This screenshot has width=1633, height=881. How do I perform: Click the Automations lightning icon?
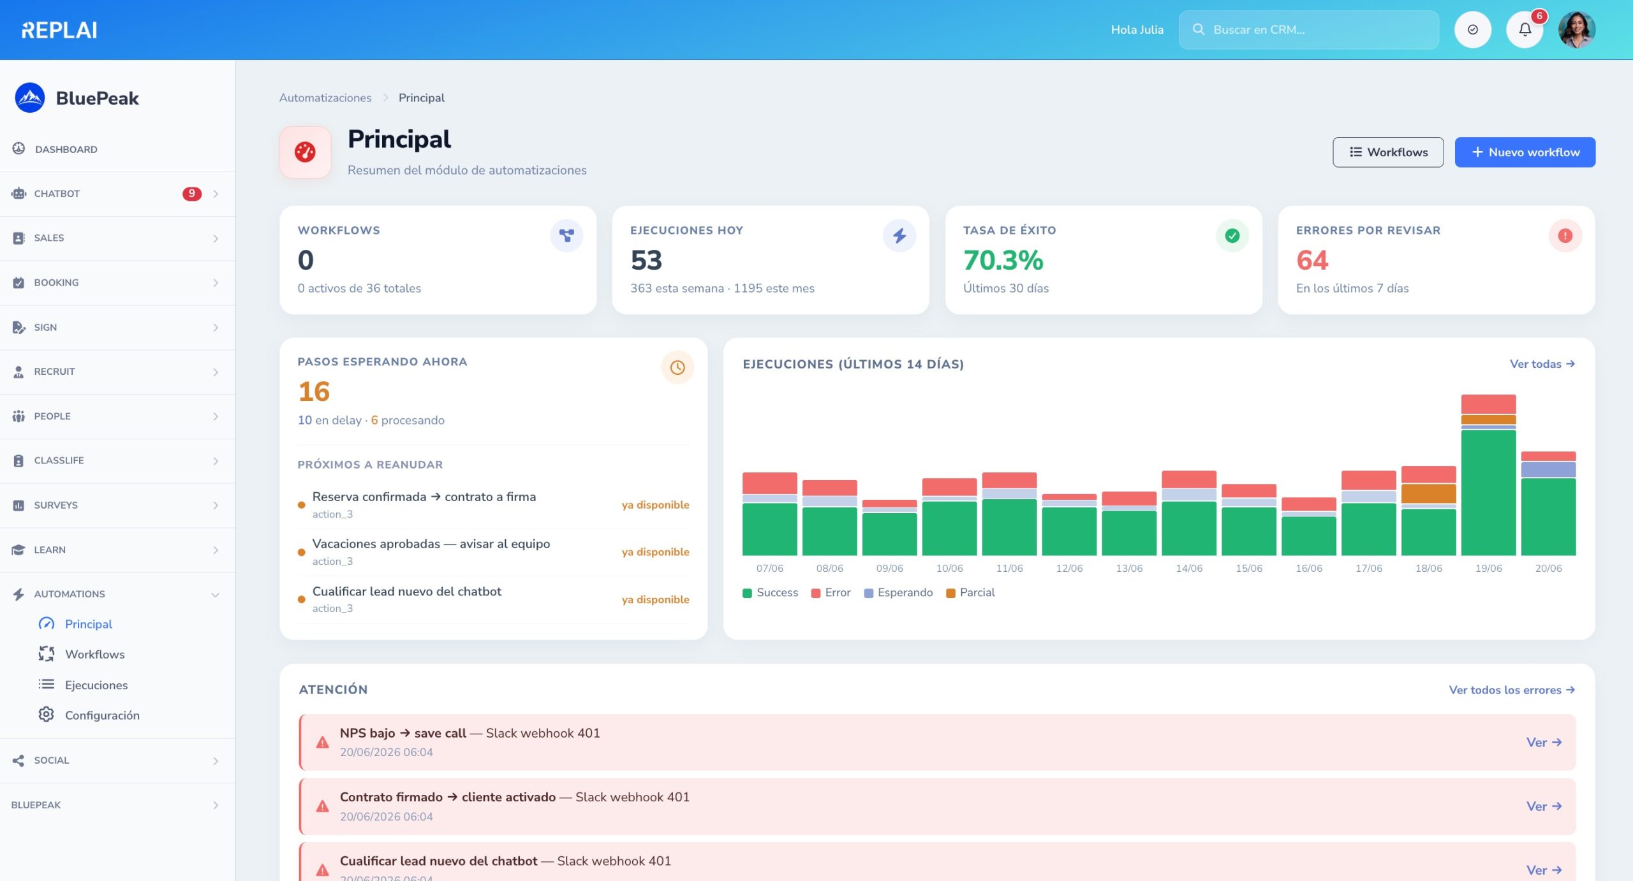(x=18, y=594)
